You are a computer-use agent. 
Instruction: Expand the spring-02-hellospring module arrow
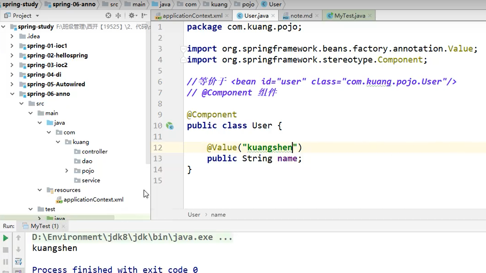(12, 56)
